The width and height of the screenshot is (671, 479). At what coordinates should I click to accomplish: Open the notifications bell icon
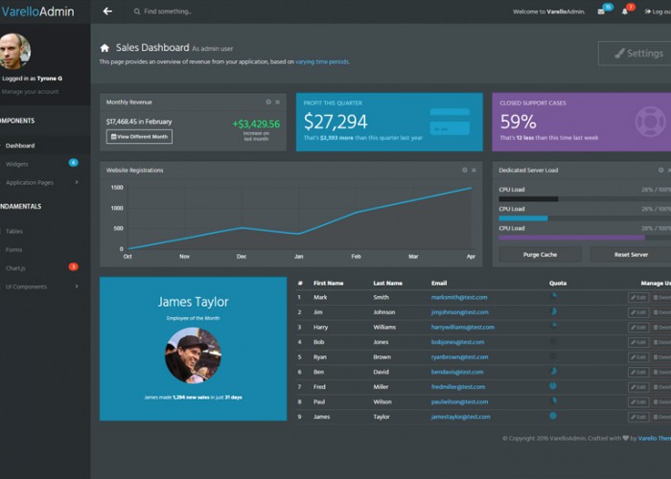click(625, 11)
